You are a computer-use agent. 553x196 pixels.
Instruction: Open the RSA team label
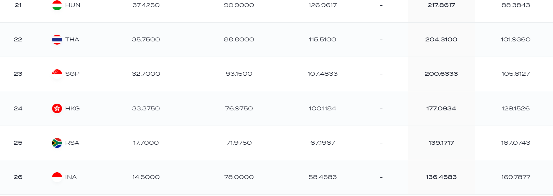click(72, 143)
